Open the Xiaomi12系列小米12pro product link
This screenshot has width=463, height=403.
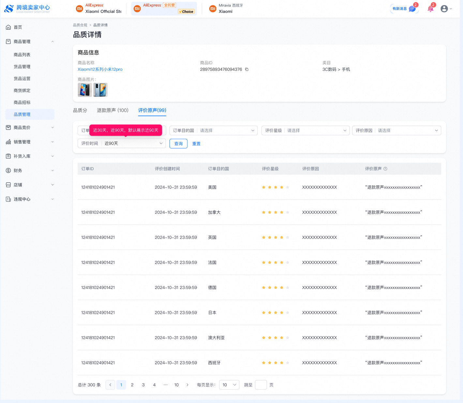[x=100, y=69]
